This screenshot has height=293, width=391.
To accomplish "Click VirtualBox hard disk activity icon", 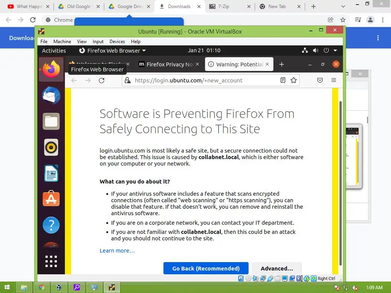I will [x=241, y=278].
